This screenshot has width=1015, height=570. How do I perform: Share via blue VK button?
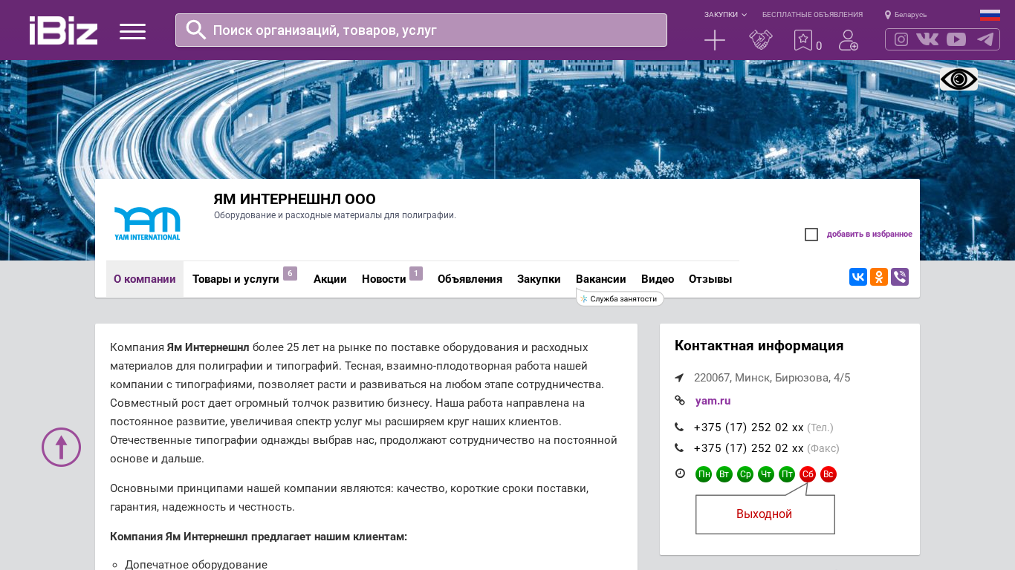coord(858,277)
